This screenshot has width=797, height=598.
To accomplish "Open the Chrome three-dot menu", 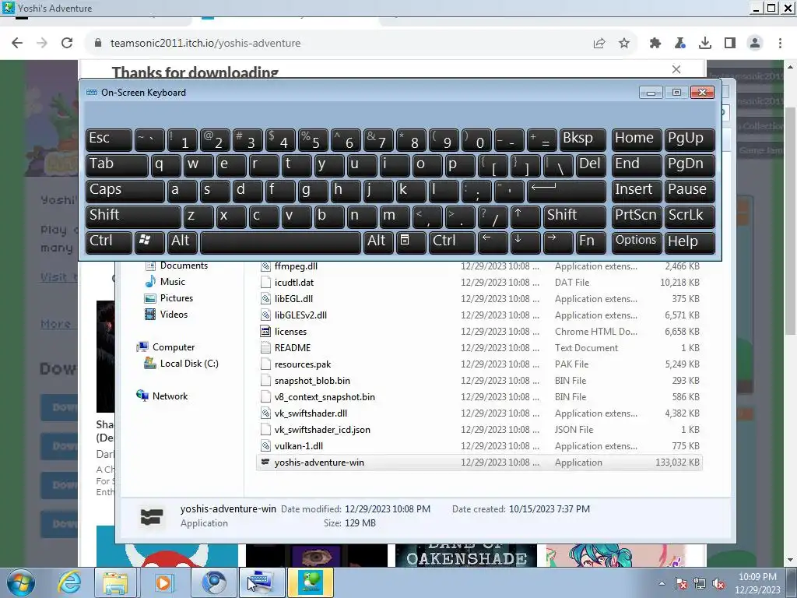I will pyautogui.click(x=780, y=44).
